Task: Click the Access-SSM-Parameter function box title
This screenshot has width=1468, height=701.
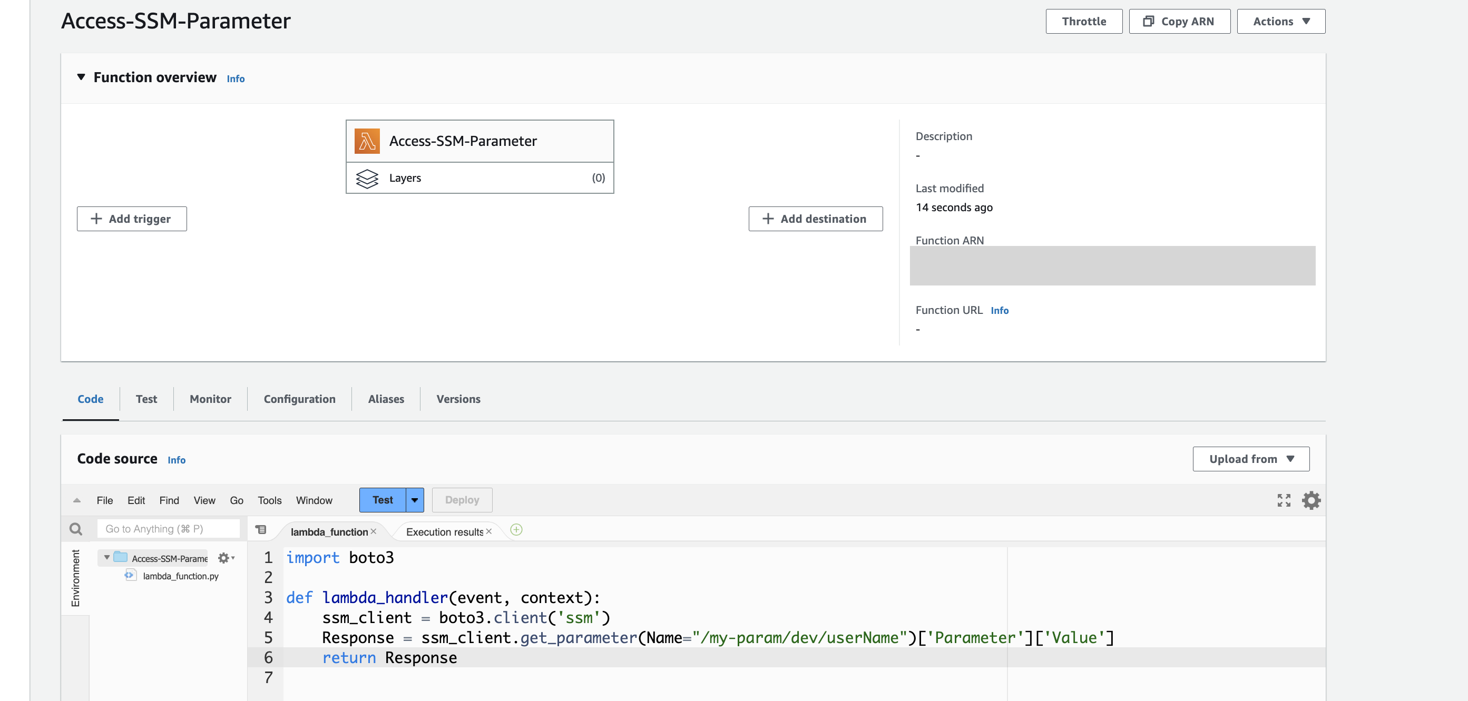Action: [x=463, y=141]
